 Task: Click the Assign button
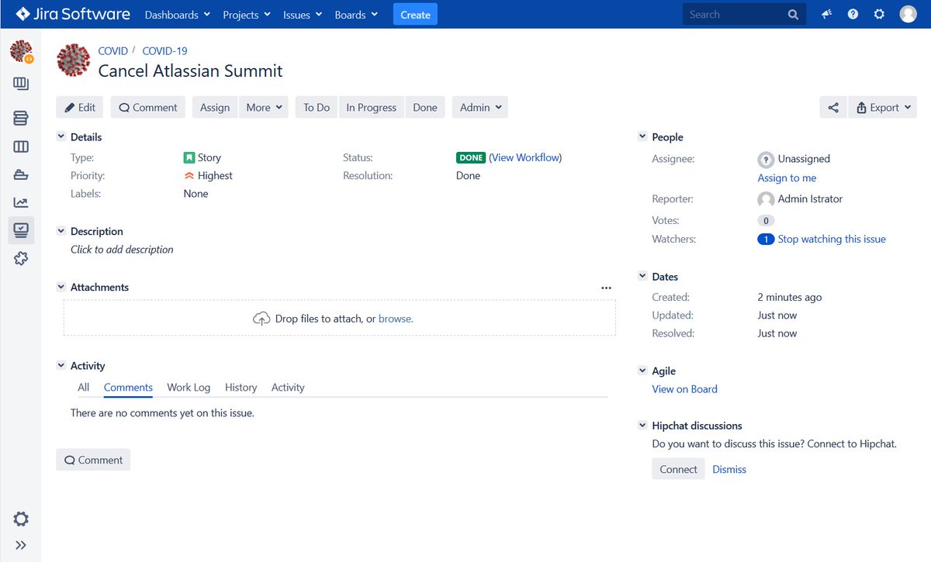tap(215, 108)
